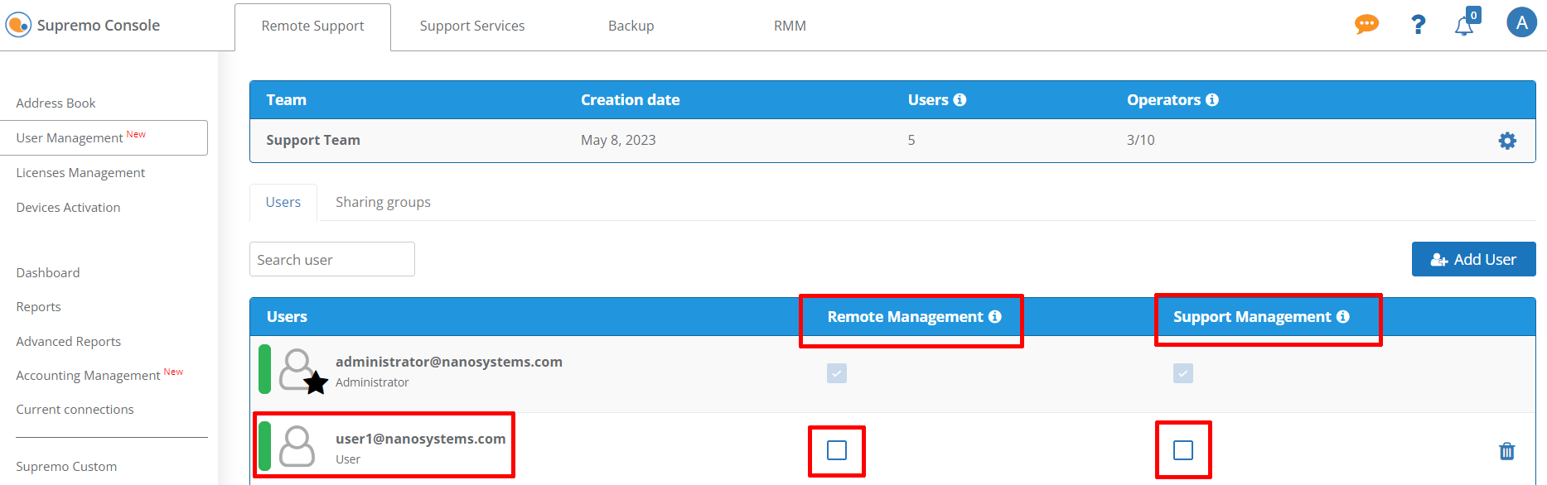Viewport: 1547px width, 485px height.
Task: Click the Team column header
Action: coord(287,100)
